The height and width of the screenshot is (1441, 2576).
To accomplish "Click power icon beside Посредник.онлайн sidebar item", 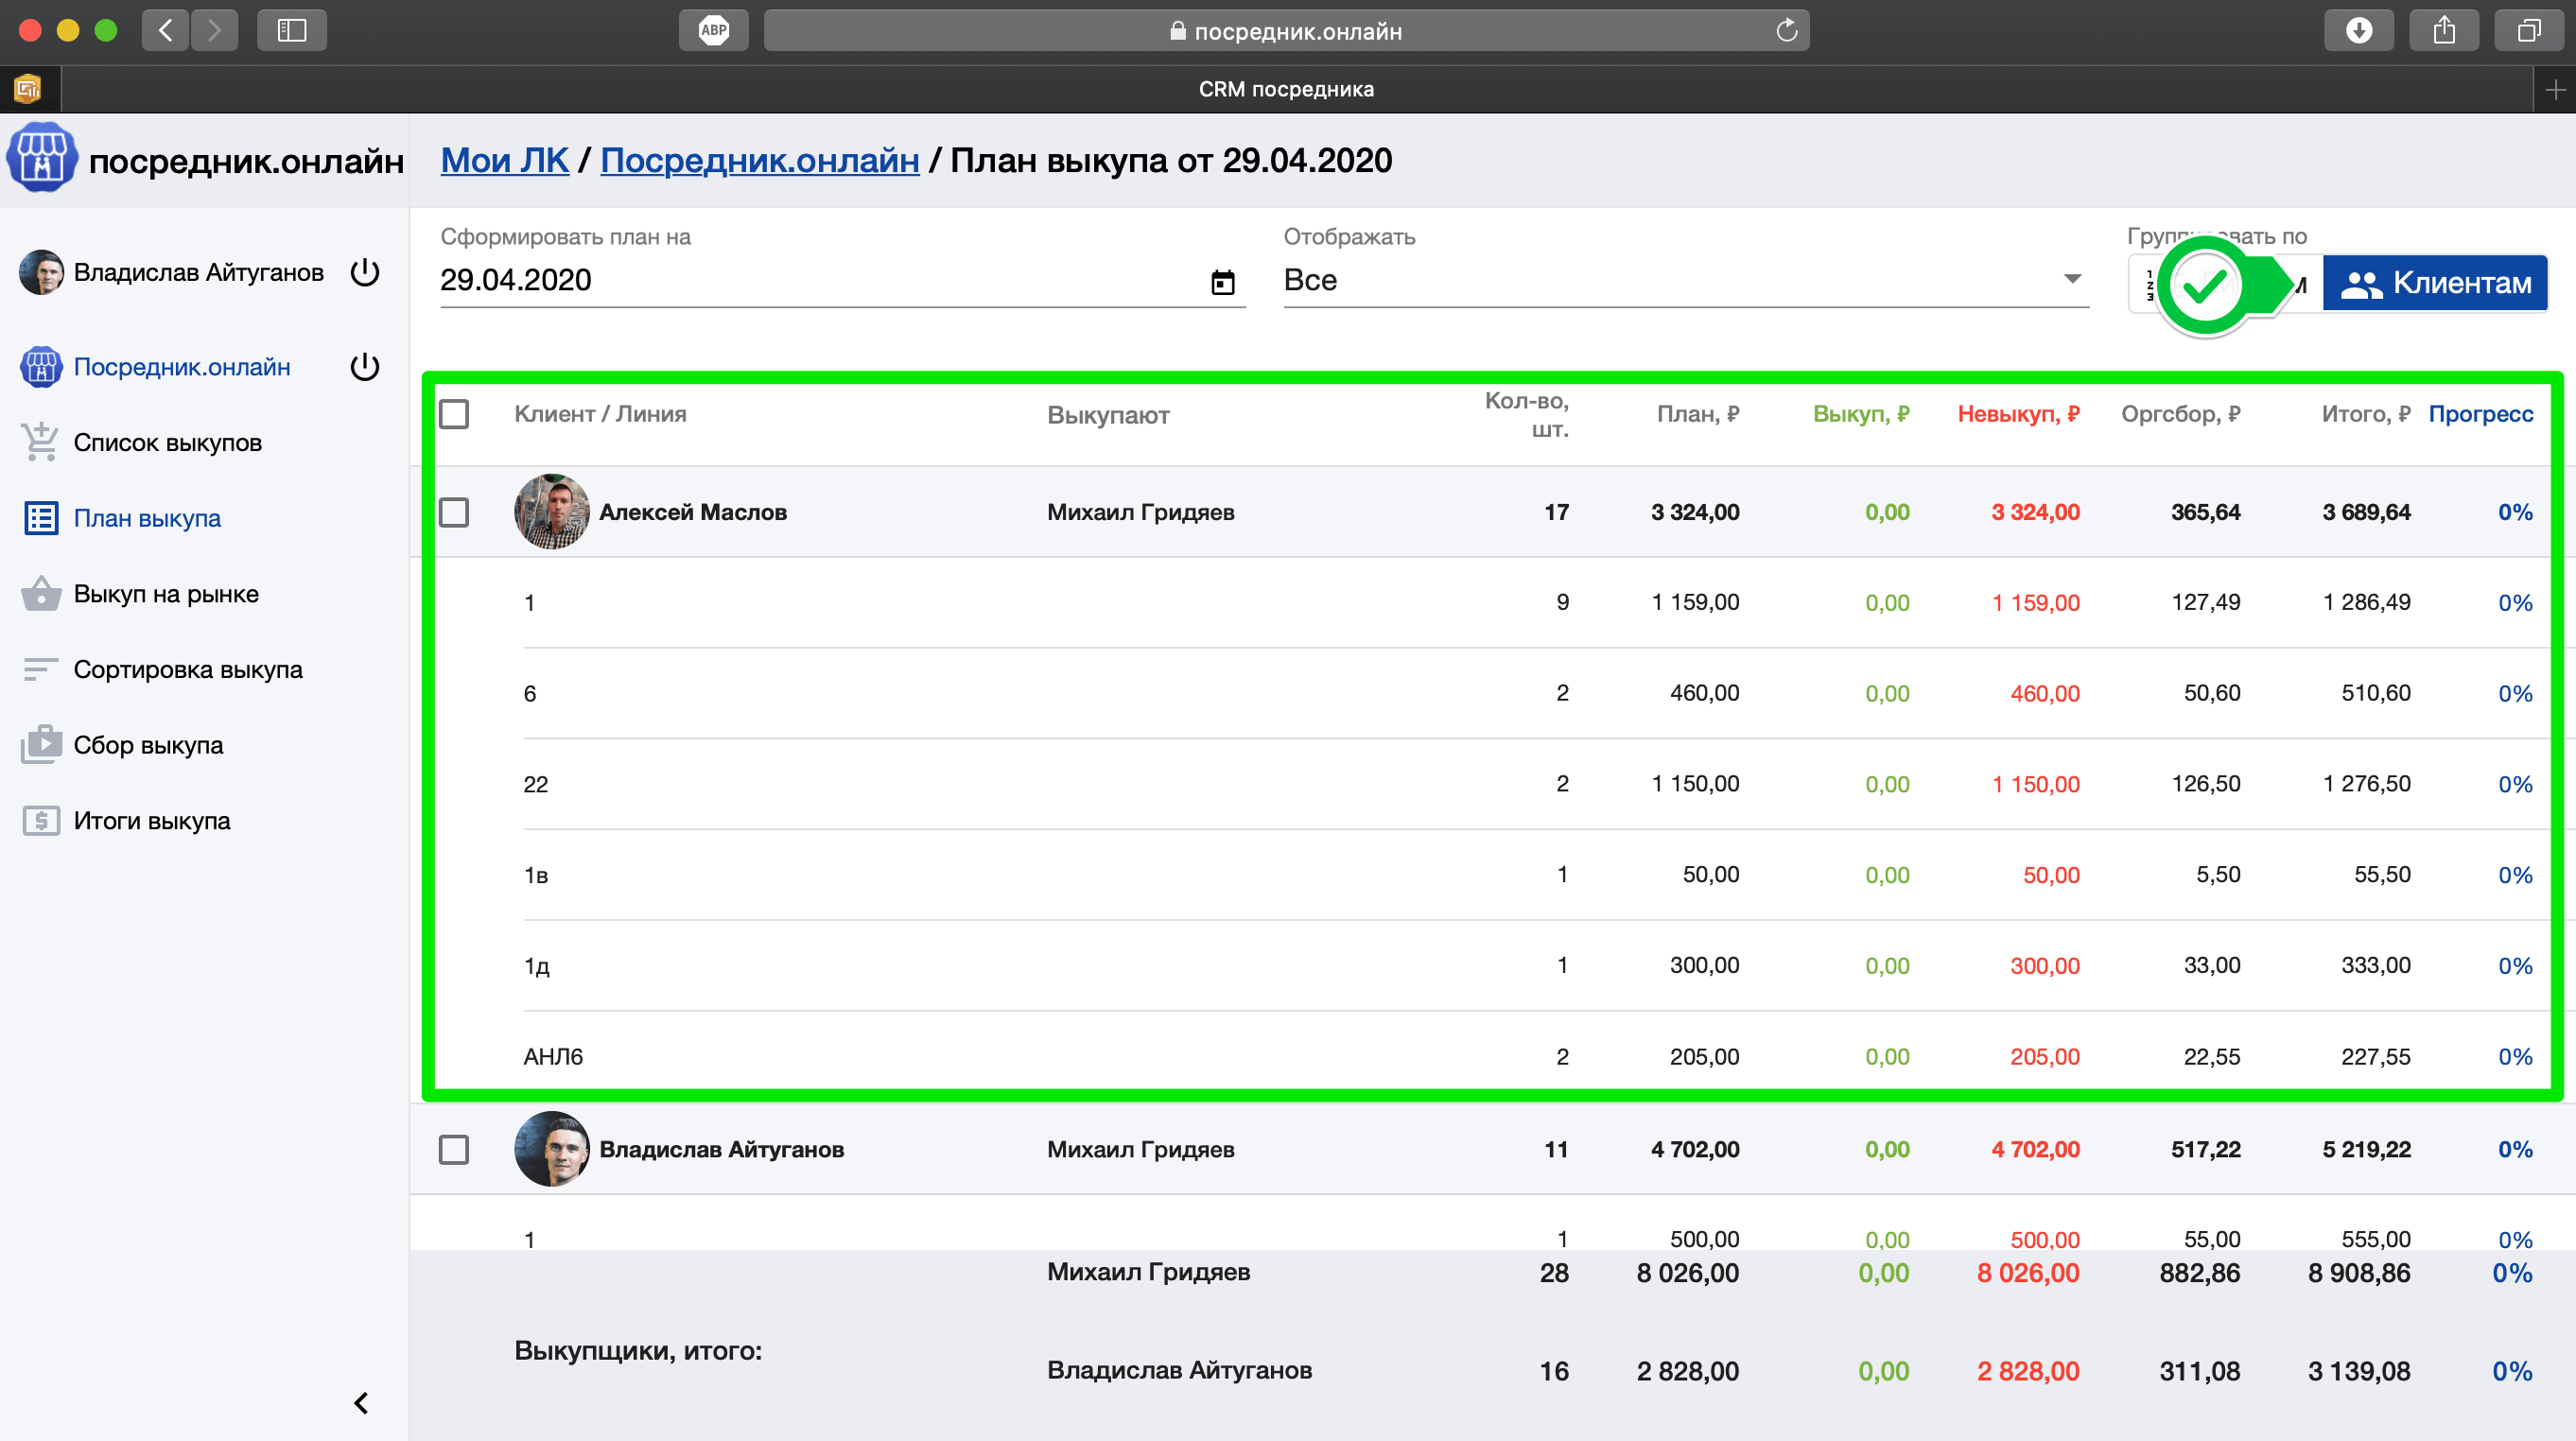I will (365, 367).
